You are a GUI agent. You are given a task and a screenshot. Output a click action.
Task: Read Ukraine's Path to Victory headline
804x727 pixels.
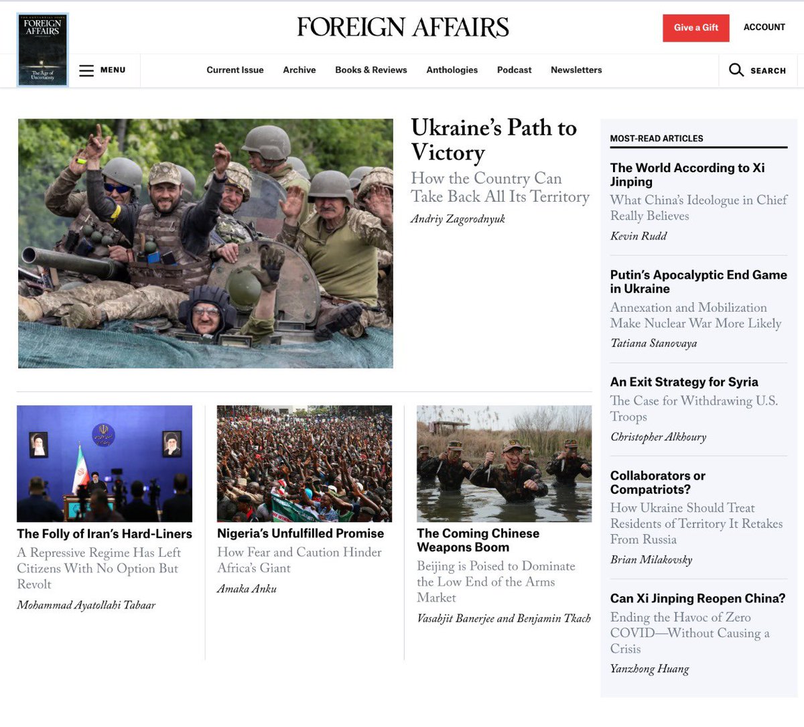[494, 139]
